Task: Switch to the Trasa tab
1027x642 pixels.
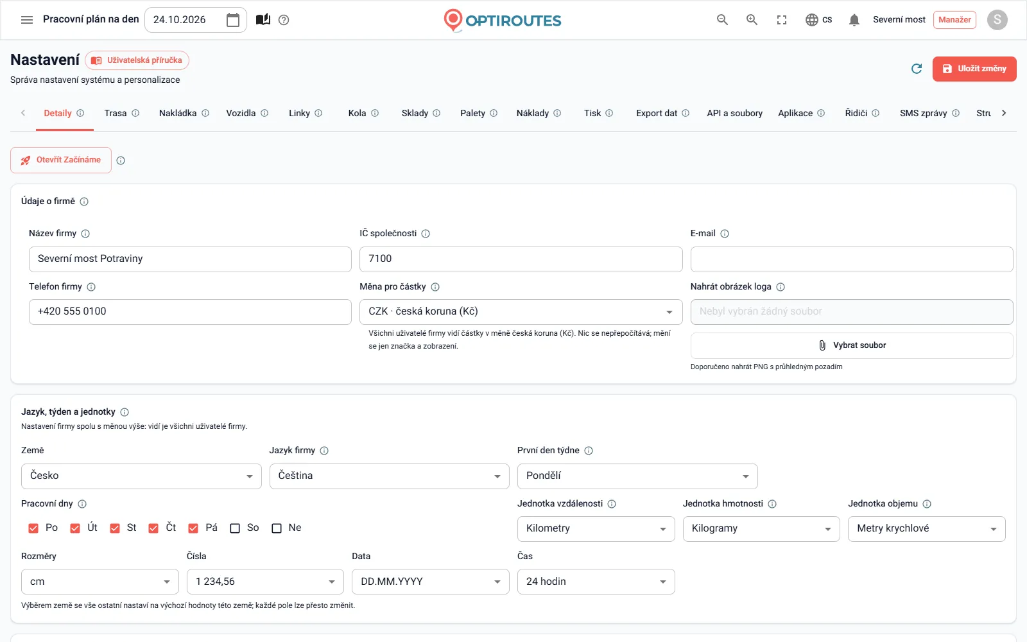Action: 121,114
